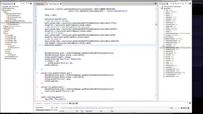Select main.xml in layout folder

[x=12, y=46]
